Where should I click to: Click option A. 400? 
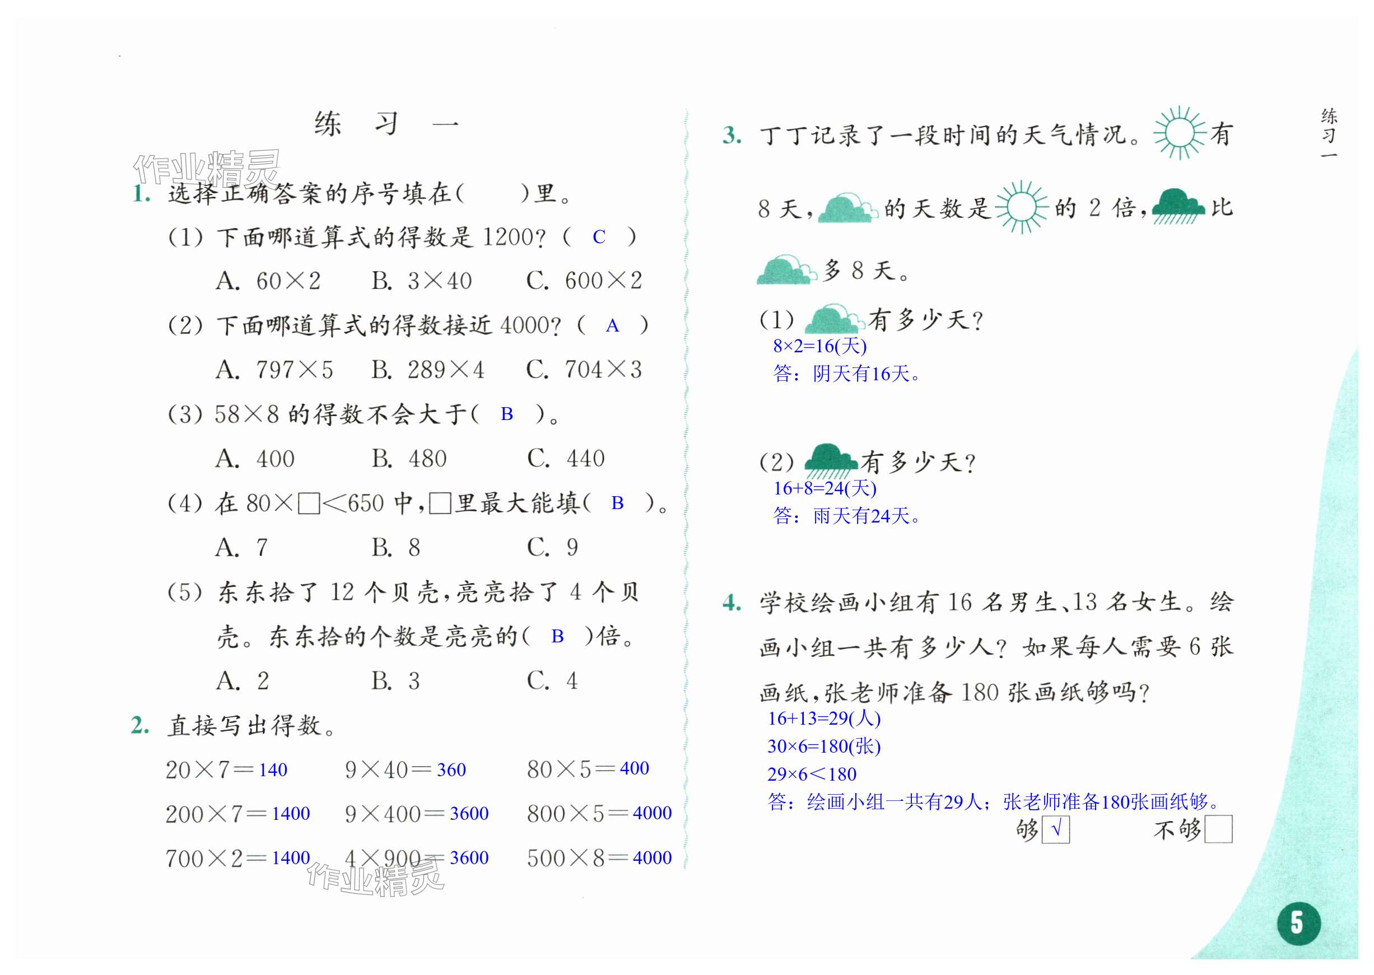click(255, 459)
